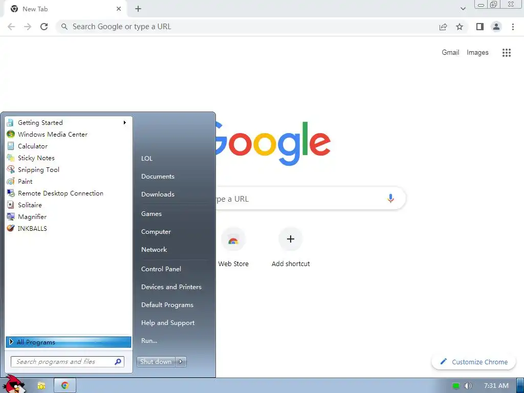Click the share page icon
This screenshot has width=524, height=393.
[443, 27]
